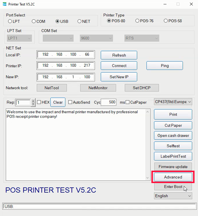
Task: Click Open cash drawer button
Action: tap(173, 135)
